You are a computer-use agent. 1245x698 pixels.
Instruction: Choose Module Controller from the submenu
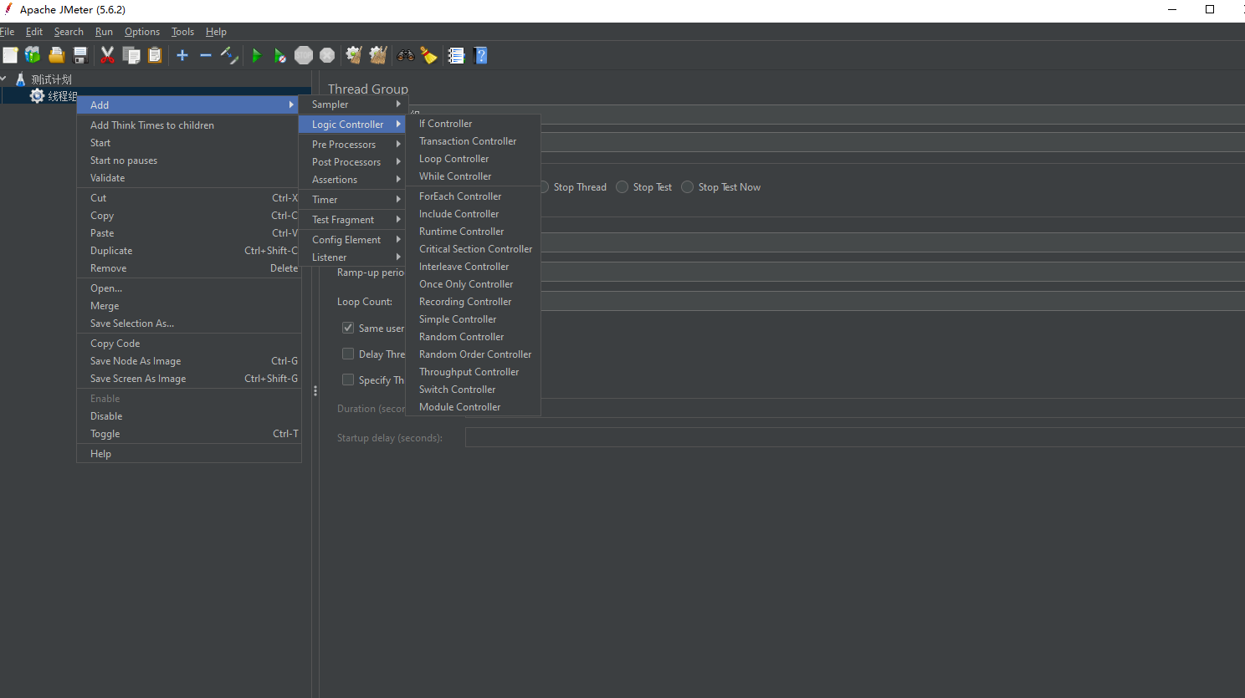tap(474, 407)
